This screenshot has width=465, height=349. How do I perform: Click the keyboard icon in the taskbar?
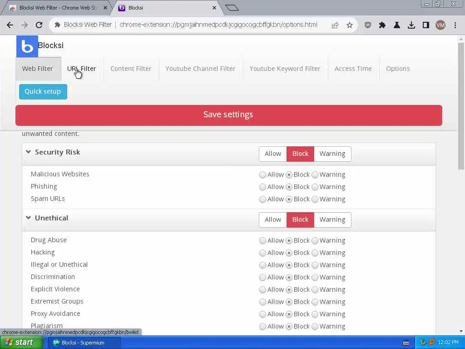click(x=406, y=343)
